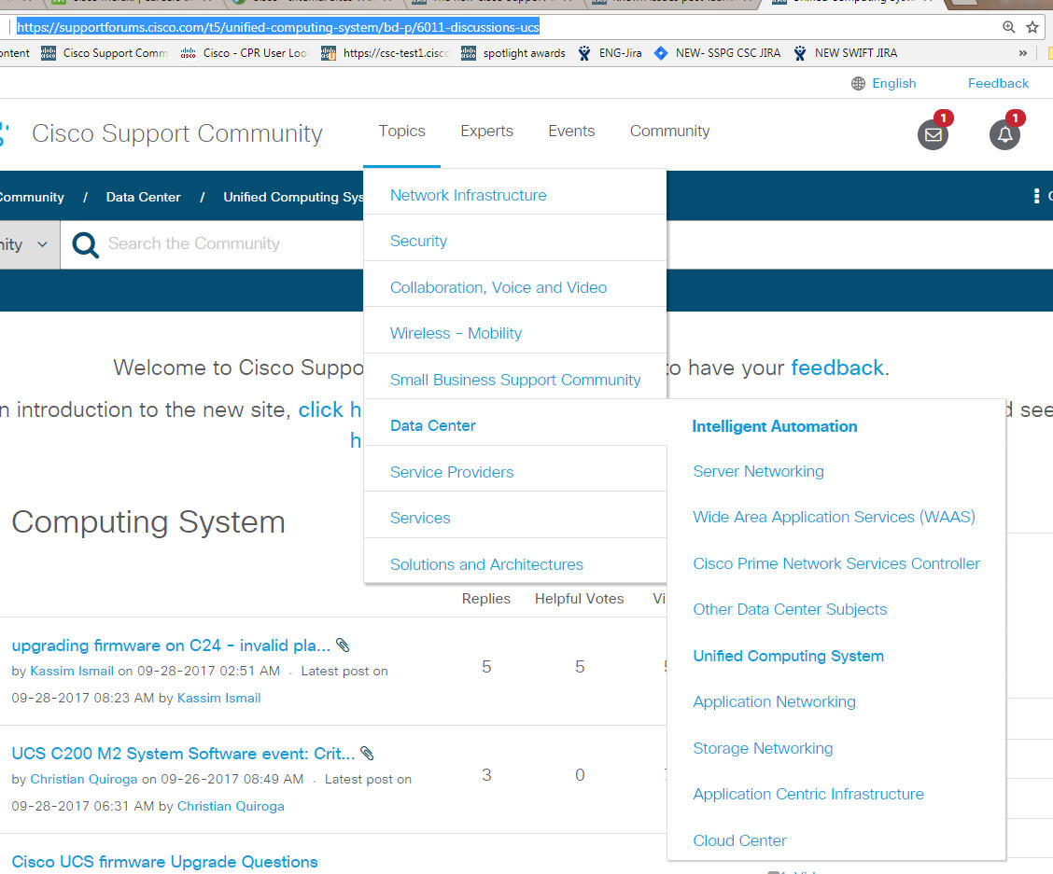Select Unified Computing System in the submenu

(788, 656)
